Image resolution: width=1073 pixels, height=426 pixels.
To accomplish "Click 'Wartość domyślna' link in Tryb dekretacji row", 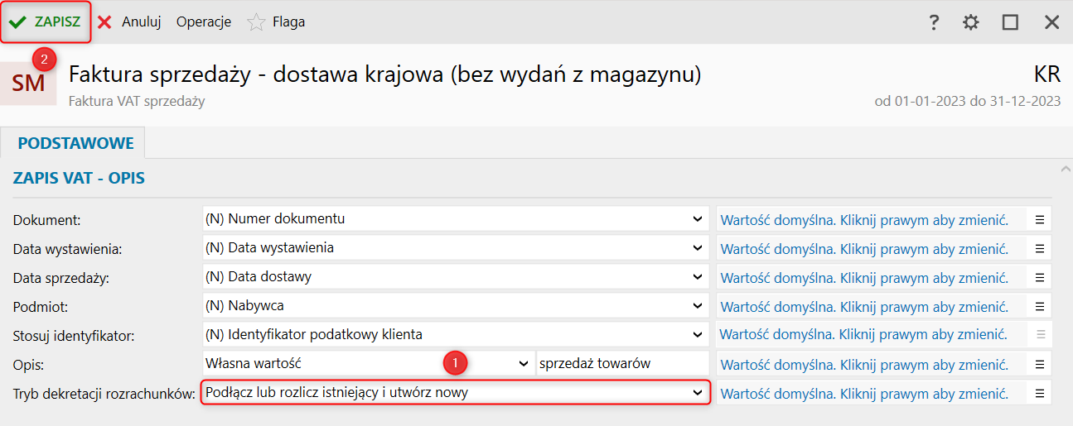I will point(864,394).
